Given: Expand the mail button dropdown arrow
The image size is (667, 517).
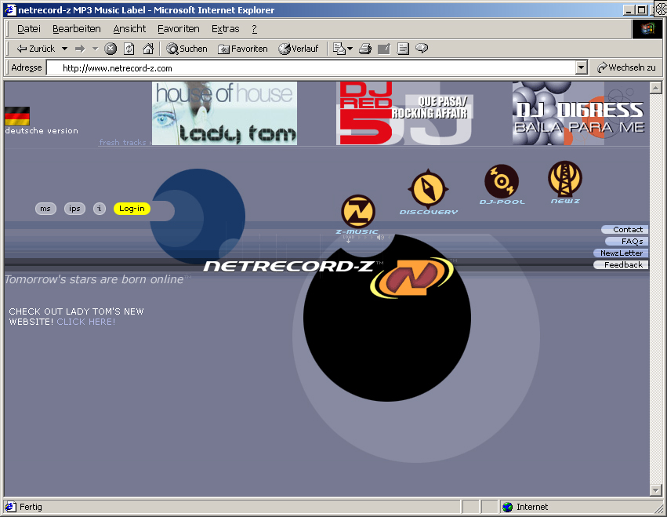Looking at the screenshot, I should 350,49.
